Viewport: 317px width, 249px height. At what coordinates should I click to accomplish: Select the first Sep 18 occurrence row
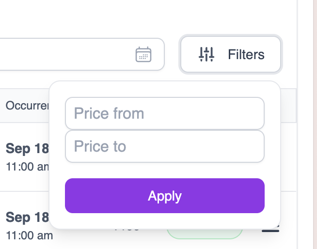tap(27, 148)
